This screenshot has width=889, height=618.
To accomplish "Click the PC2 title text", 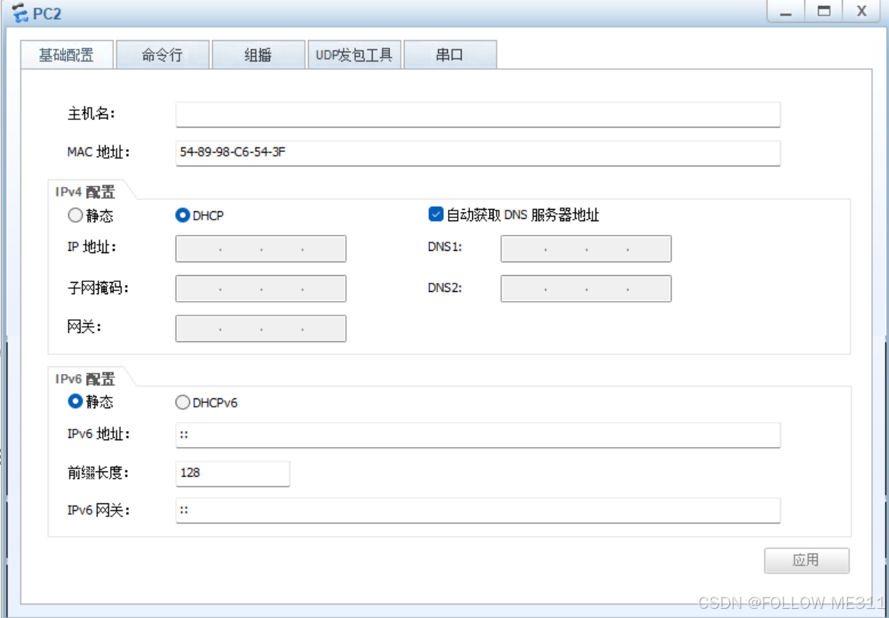I will click(47, 14).
